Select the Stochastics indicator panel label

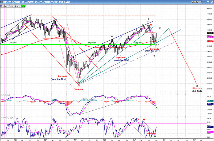pyautogui.click(x=7, y=118)
